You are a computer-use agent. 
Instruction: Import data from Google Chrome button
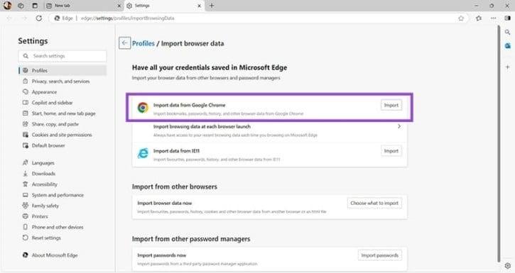pyautogui.click(x=391, y=105)
